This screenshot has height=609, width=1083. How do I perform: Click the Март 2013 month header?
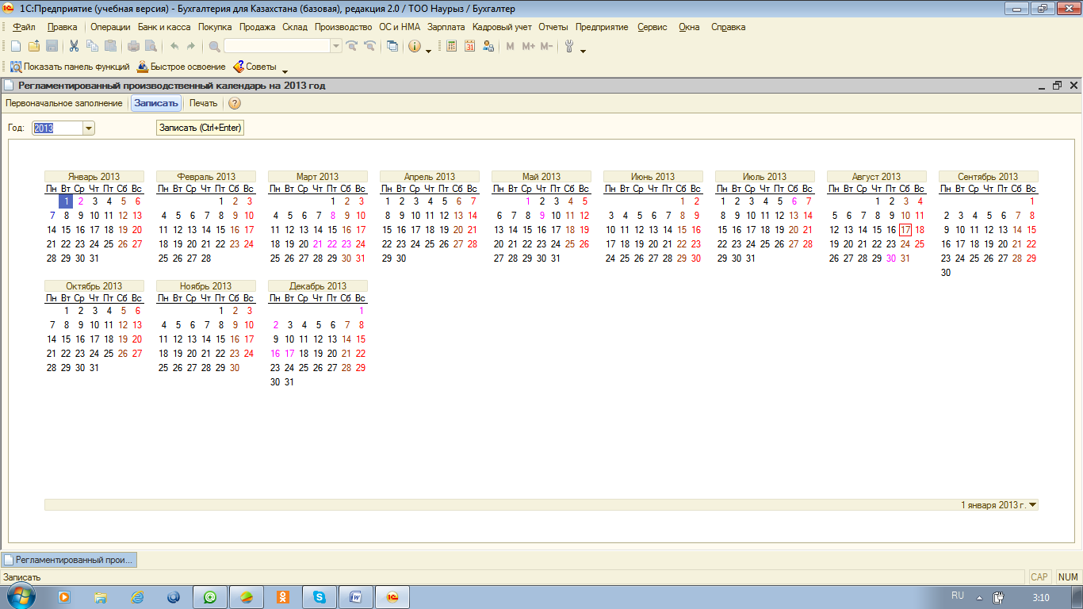pos(318,176)
